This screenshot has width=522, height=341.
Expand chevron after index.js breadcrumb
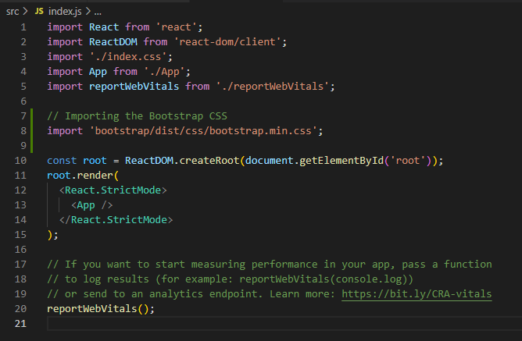88,12
